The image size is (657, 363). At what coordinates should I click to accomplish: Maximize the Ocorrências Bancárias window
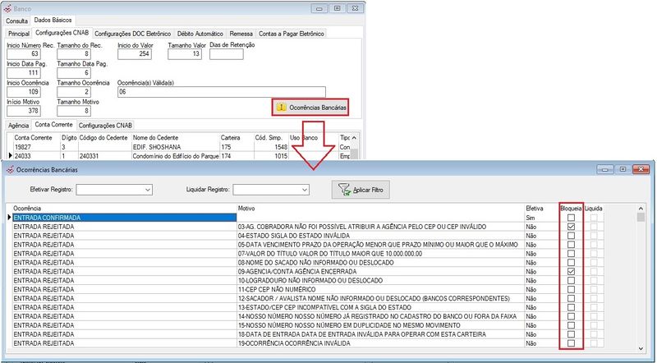(x=623, y=169)
